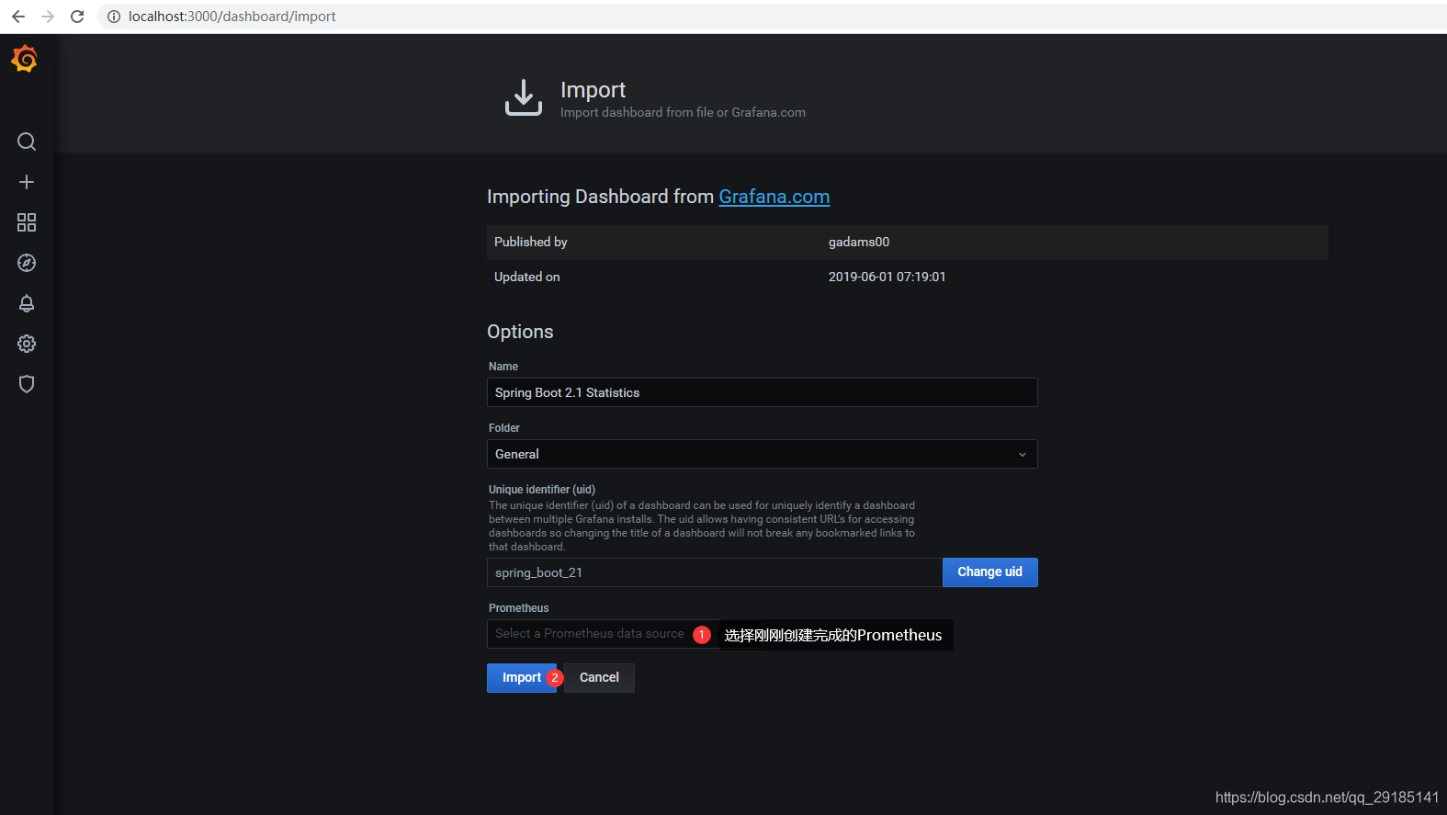Screen dimensions: 1447x815
Task: Open the Configuration gear icon
Action: 27,344
